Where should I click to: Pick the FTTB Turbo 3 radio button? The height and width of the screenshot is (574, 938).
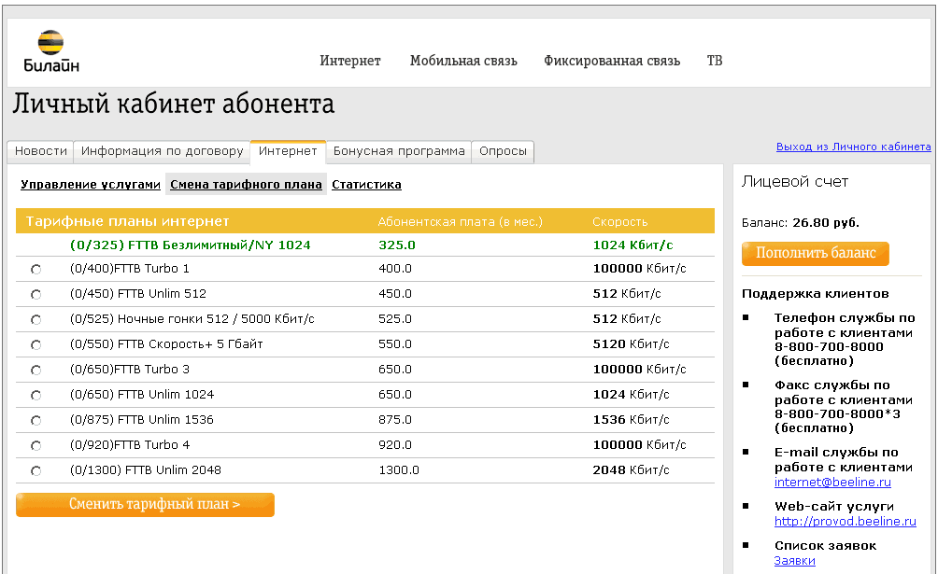(x=36, y=371)
